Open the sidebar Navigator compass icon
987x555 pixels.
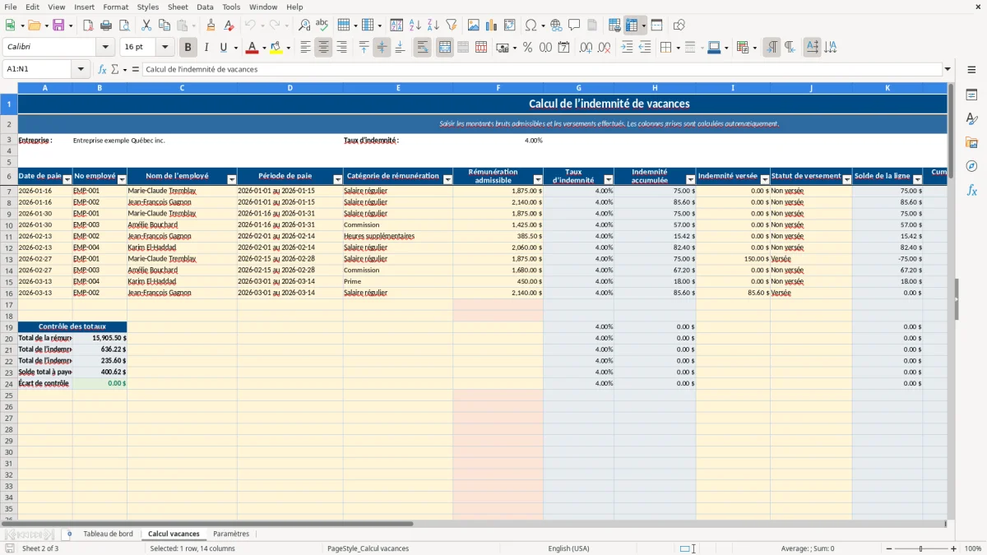(971, 166)
